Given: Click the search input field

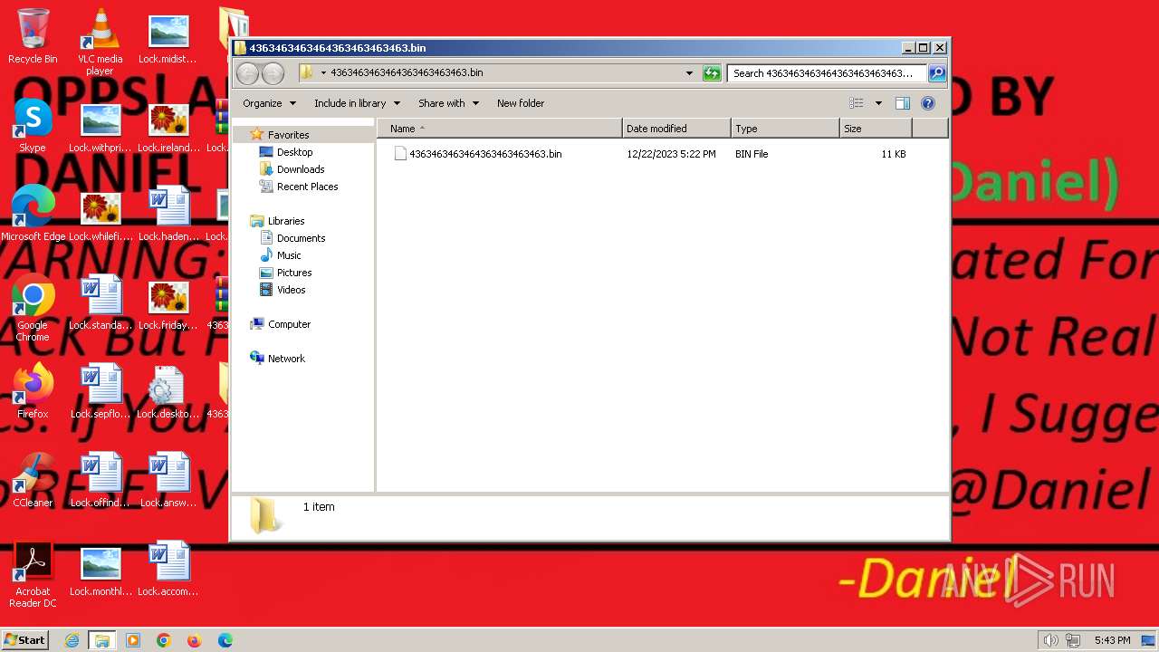Looking at the screenshot, I should click(828, 73).
